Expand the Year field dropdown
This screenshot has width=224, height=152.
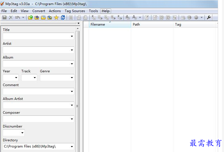coord(16,78)
